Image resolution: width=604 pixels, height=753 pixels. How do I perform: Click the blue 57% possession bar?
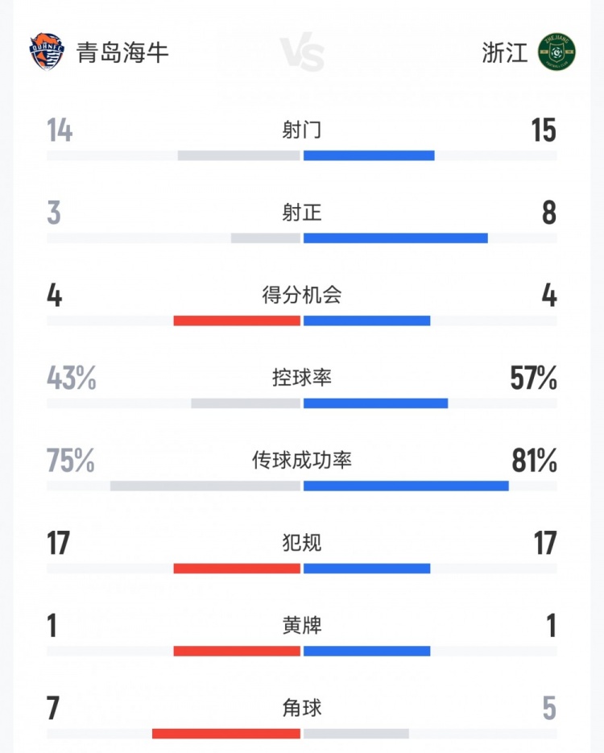tap(375, 403)
